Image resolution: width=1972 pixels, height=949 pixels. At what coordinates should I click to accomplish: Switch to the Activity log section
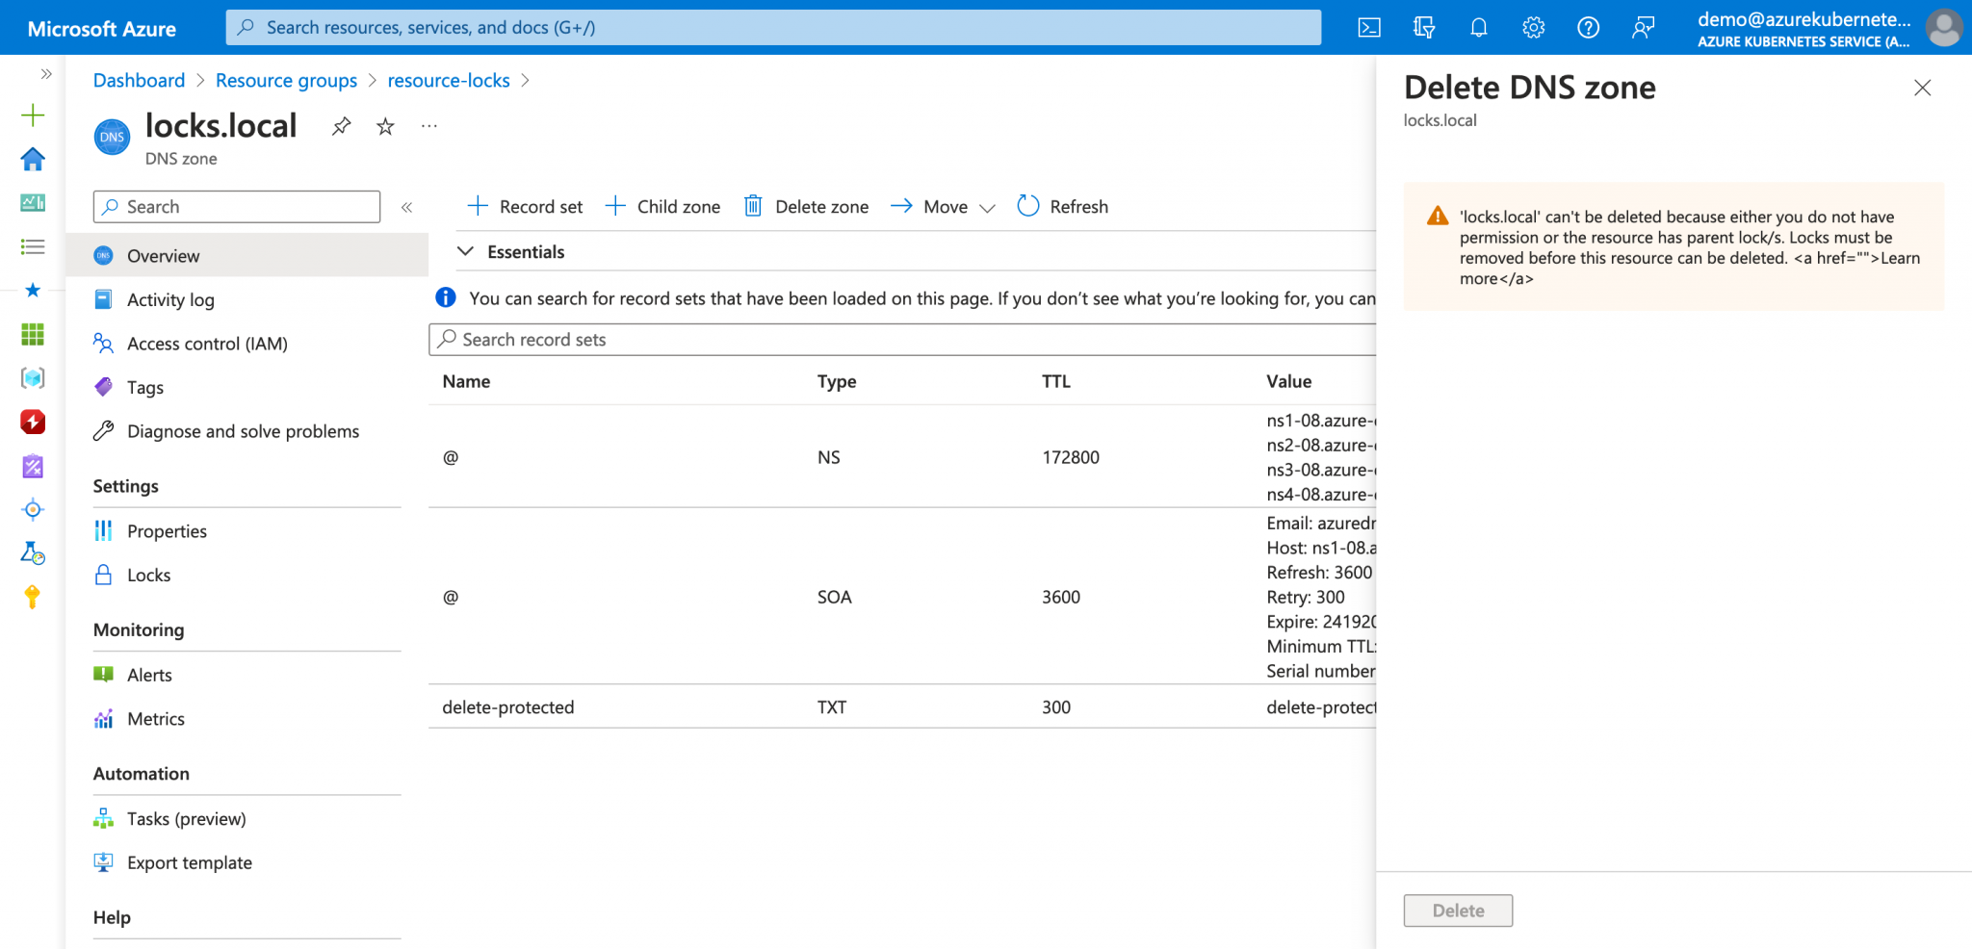click(169, 299)
